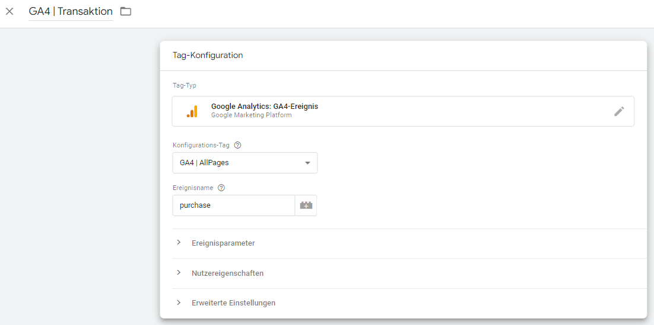Edit the tag name GA4 | Transaktion
This screenshot has height=325, width=654.
71,11
